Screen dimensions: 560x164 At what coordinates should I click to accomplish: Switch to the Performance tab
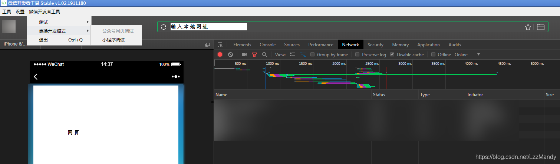tap(321, 45)
